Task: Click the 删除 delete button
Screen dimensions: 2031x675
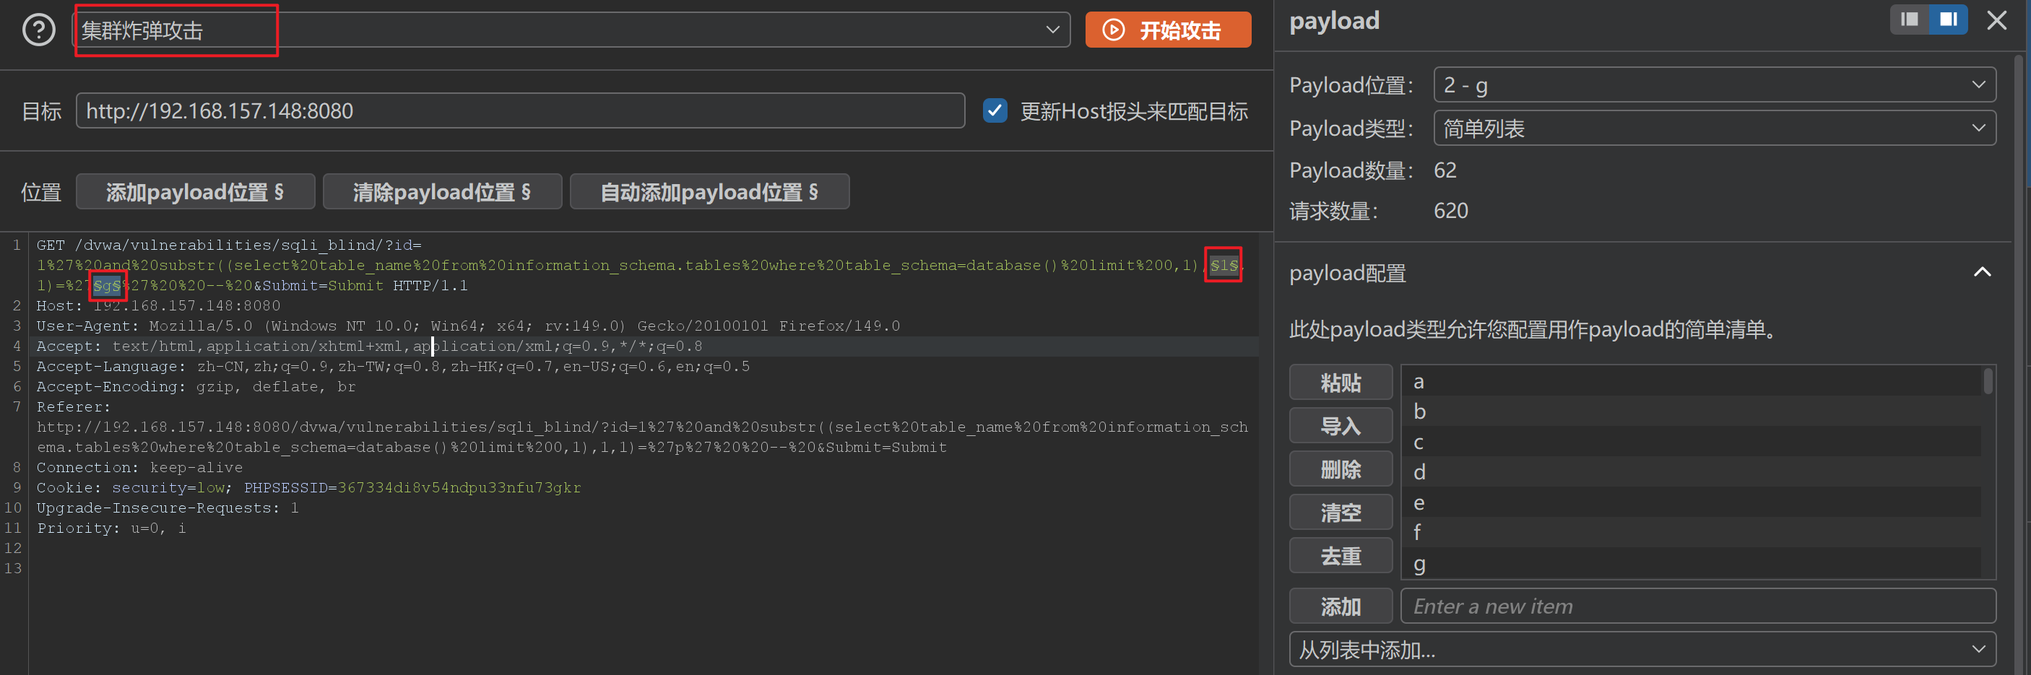Action: (1341, 469)
